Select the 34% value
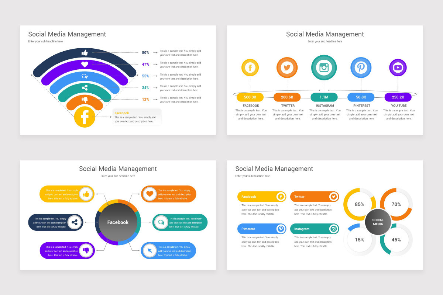 click(x=145, y=88)
